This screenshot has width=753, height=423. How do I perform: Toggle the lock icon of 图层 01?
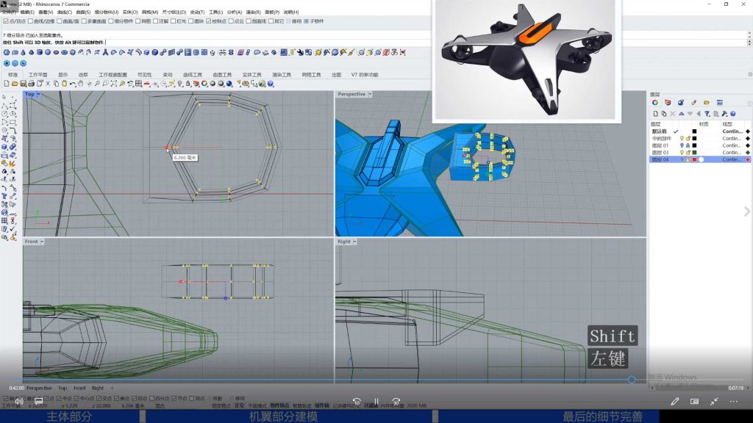pos(688,145)
